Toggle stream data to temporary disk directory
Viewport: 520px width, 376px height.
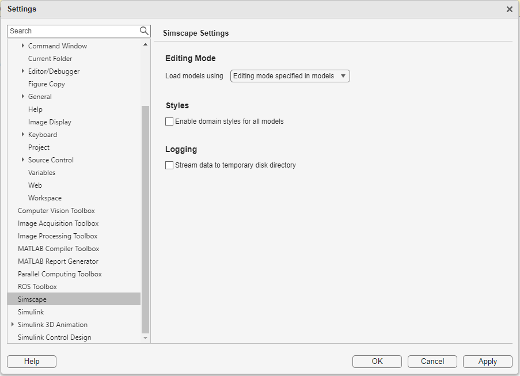click(169, 165)
